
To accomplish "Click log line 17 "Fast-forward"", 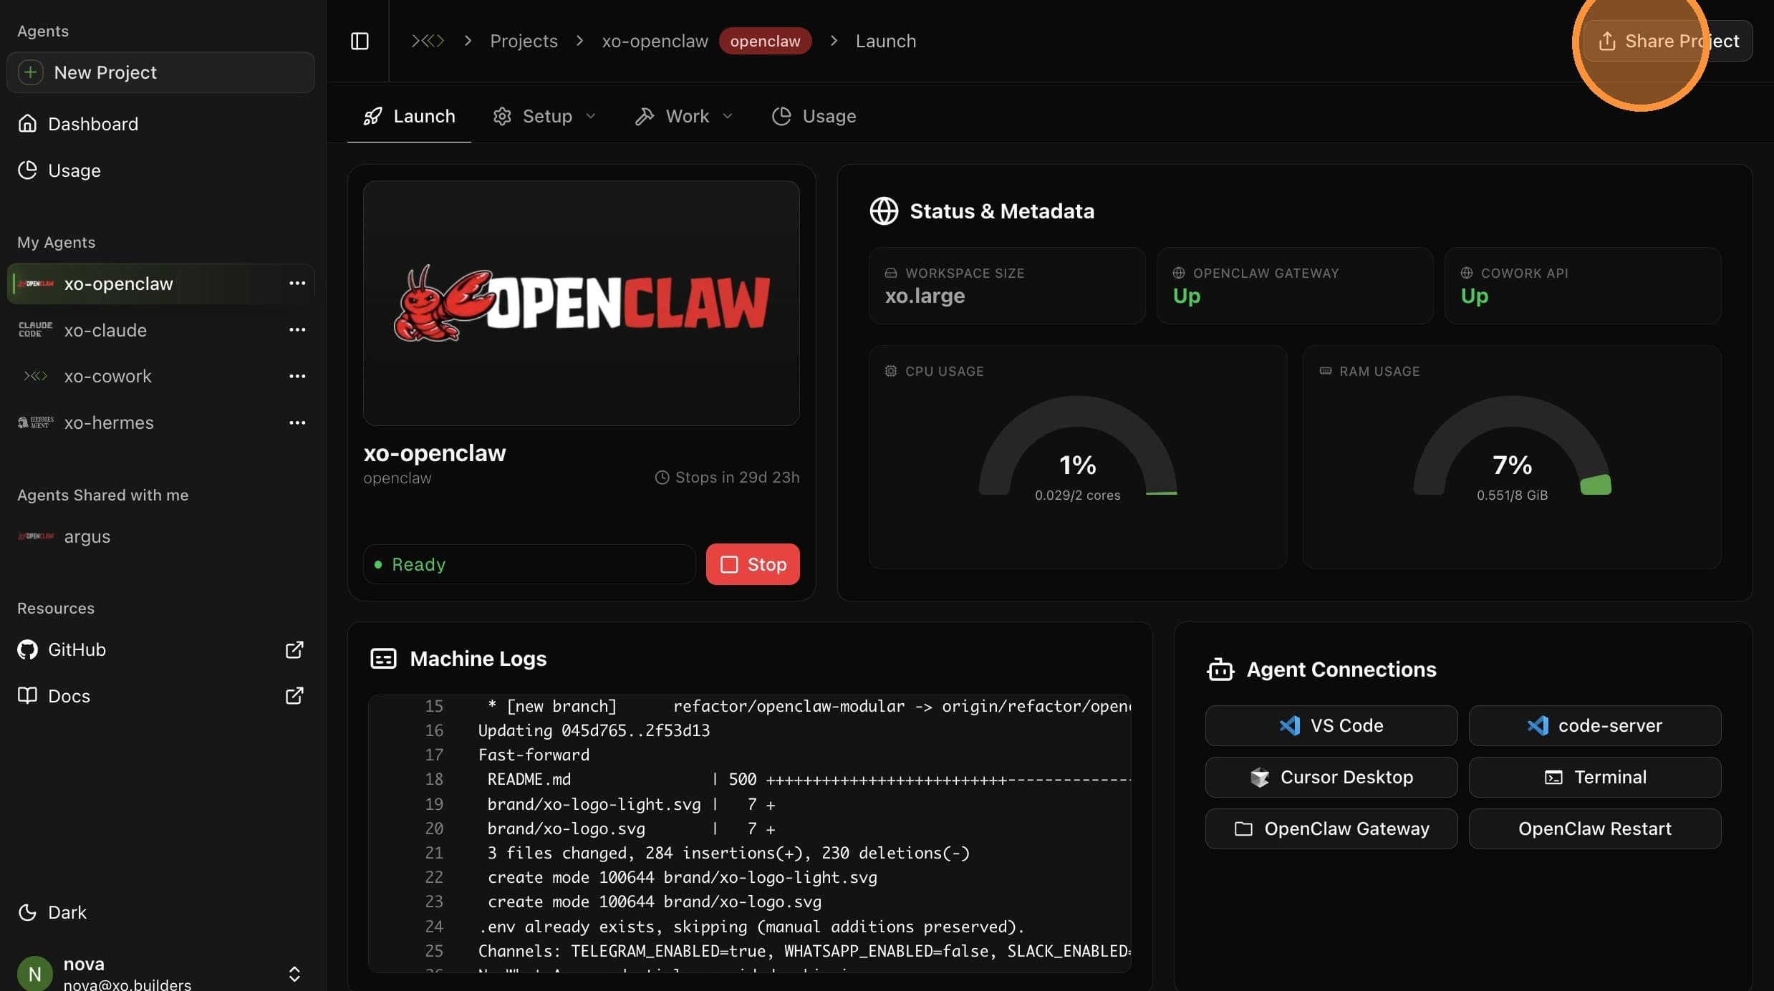I will click(534, 755).
